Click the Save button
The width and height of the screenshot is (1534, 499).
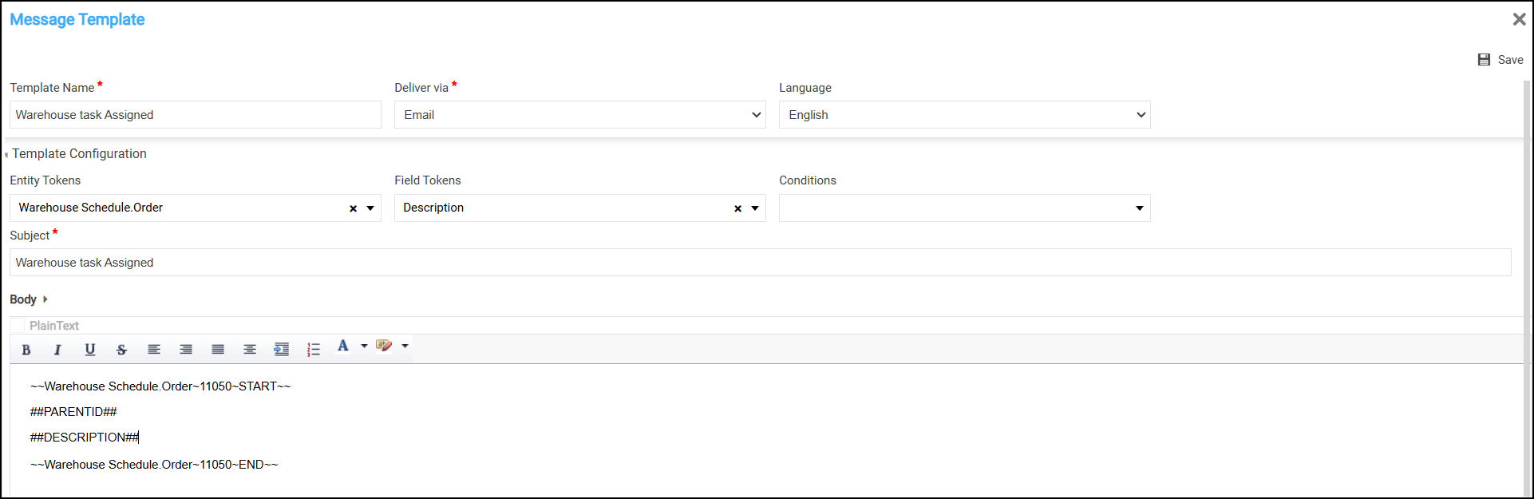pos(1500,60)
